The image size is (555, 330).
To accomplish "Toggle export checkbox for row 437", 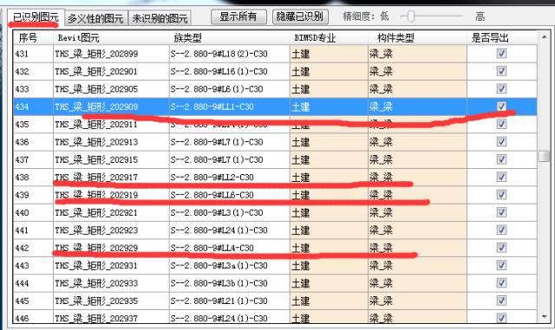I will point(501,159).
